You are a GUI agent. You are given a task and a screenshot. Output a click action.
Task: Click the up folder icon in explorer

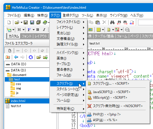pyautogui.click(x=8, y=57)
